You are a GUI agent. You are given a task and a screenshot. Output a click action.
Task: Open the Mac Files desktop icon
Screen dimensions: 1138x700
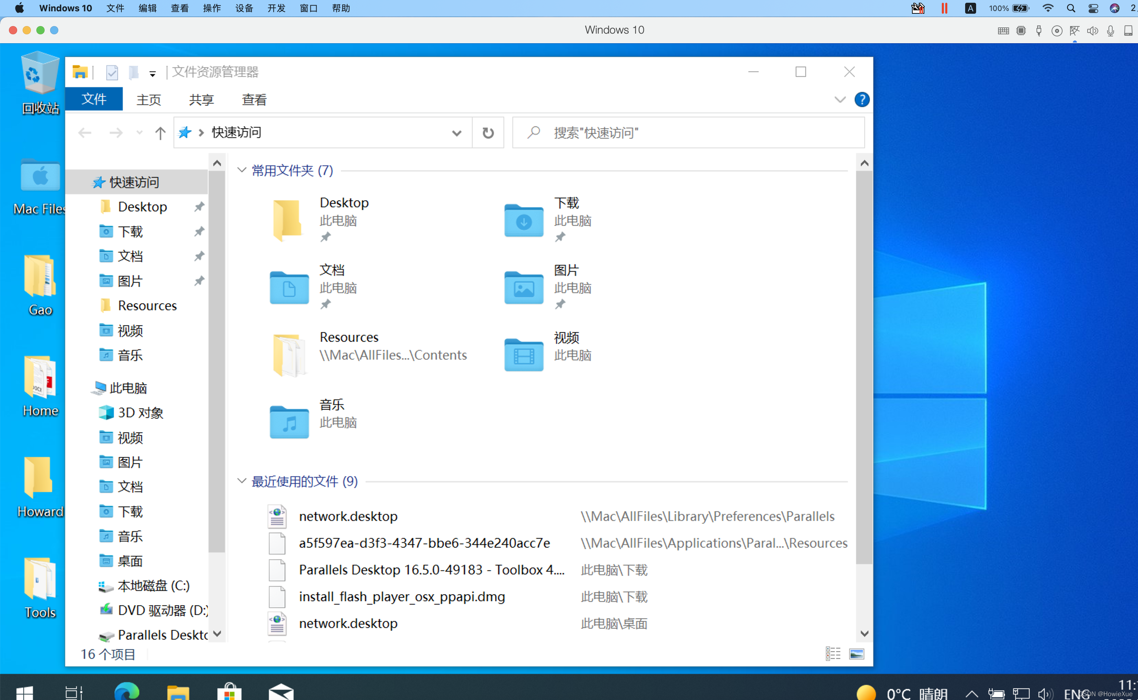tap(40, 187)
